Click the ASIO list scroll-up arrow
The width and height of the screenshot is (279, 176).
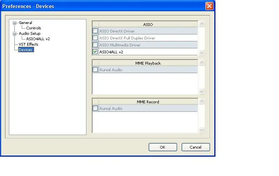(x=201, y=24)
